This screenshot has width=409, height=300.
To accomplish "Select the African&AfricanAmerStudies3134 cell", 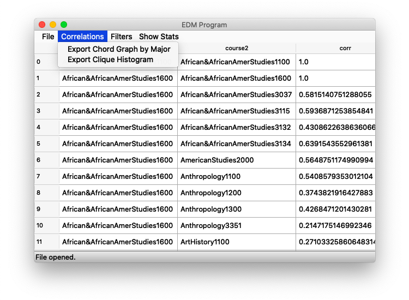I will pyautogui.click(x=236, y=144).
